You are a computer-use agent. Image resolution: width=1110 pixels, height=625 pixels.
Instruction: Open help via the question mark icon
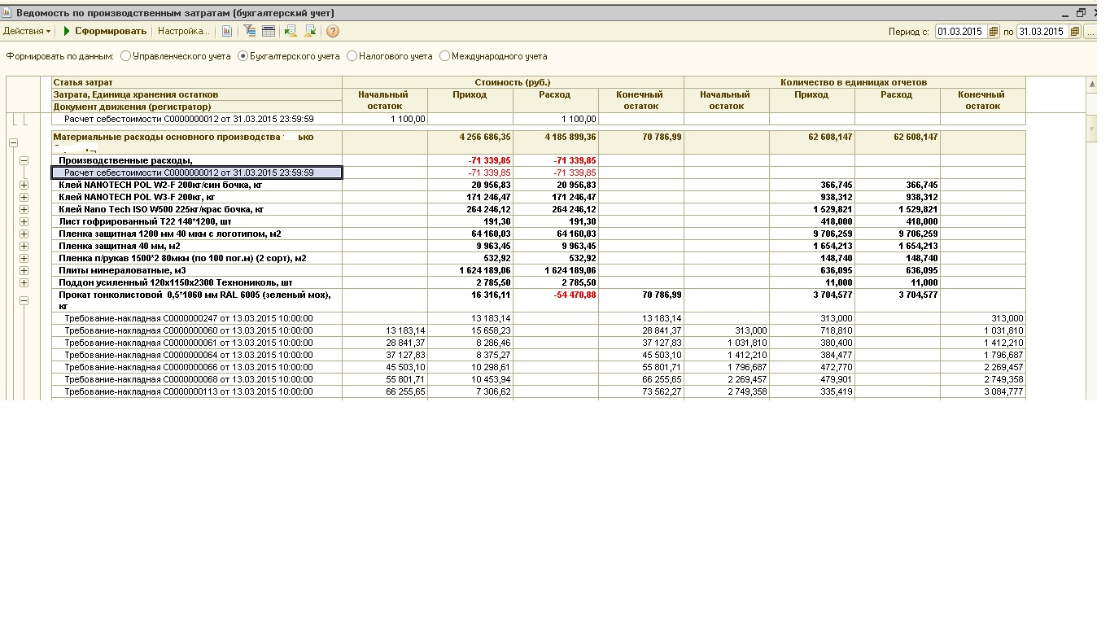pos(333,31)
